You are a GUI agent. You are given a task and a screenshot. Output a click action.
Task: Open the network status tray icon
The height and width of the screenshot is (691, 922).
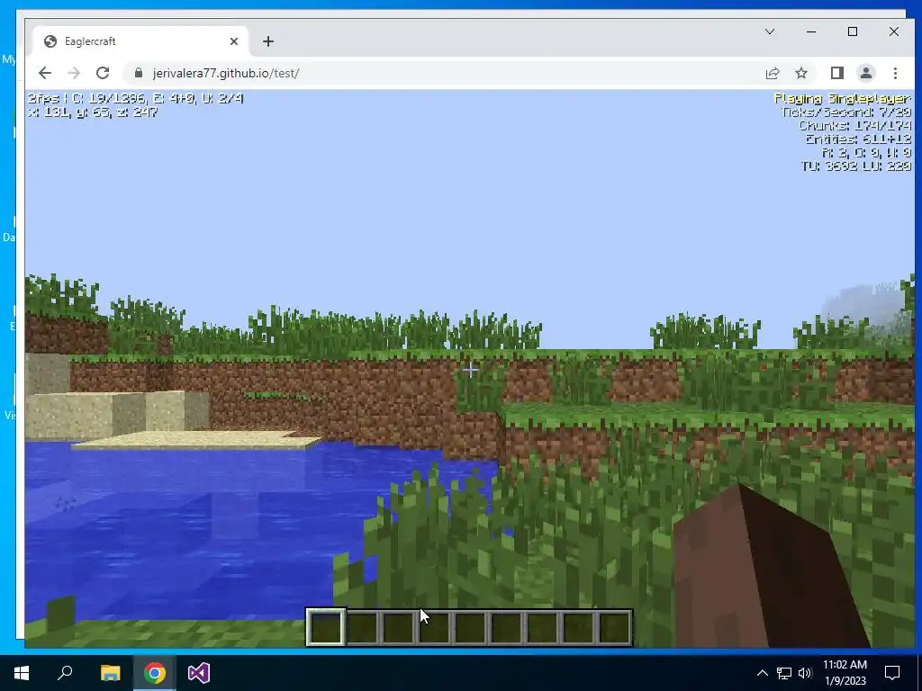coord(784,673)
